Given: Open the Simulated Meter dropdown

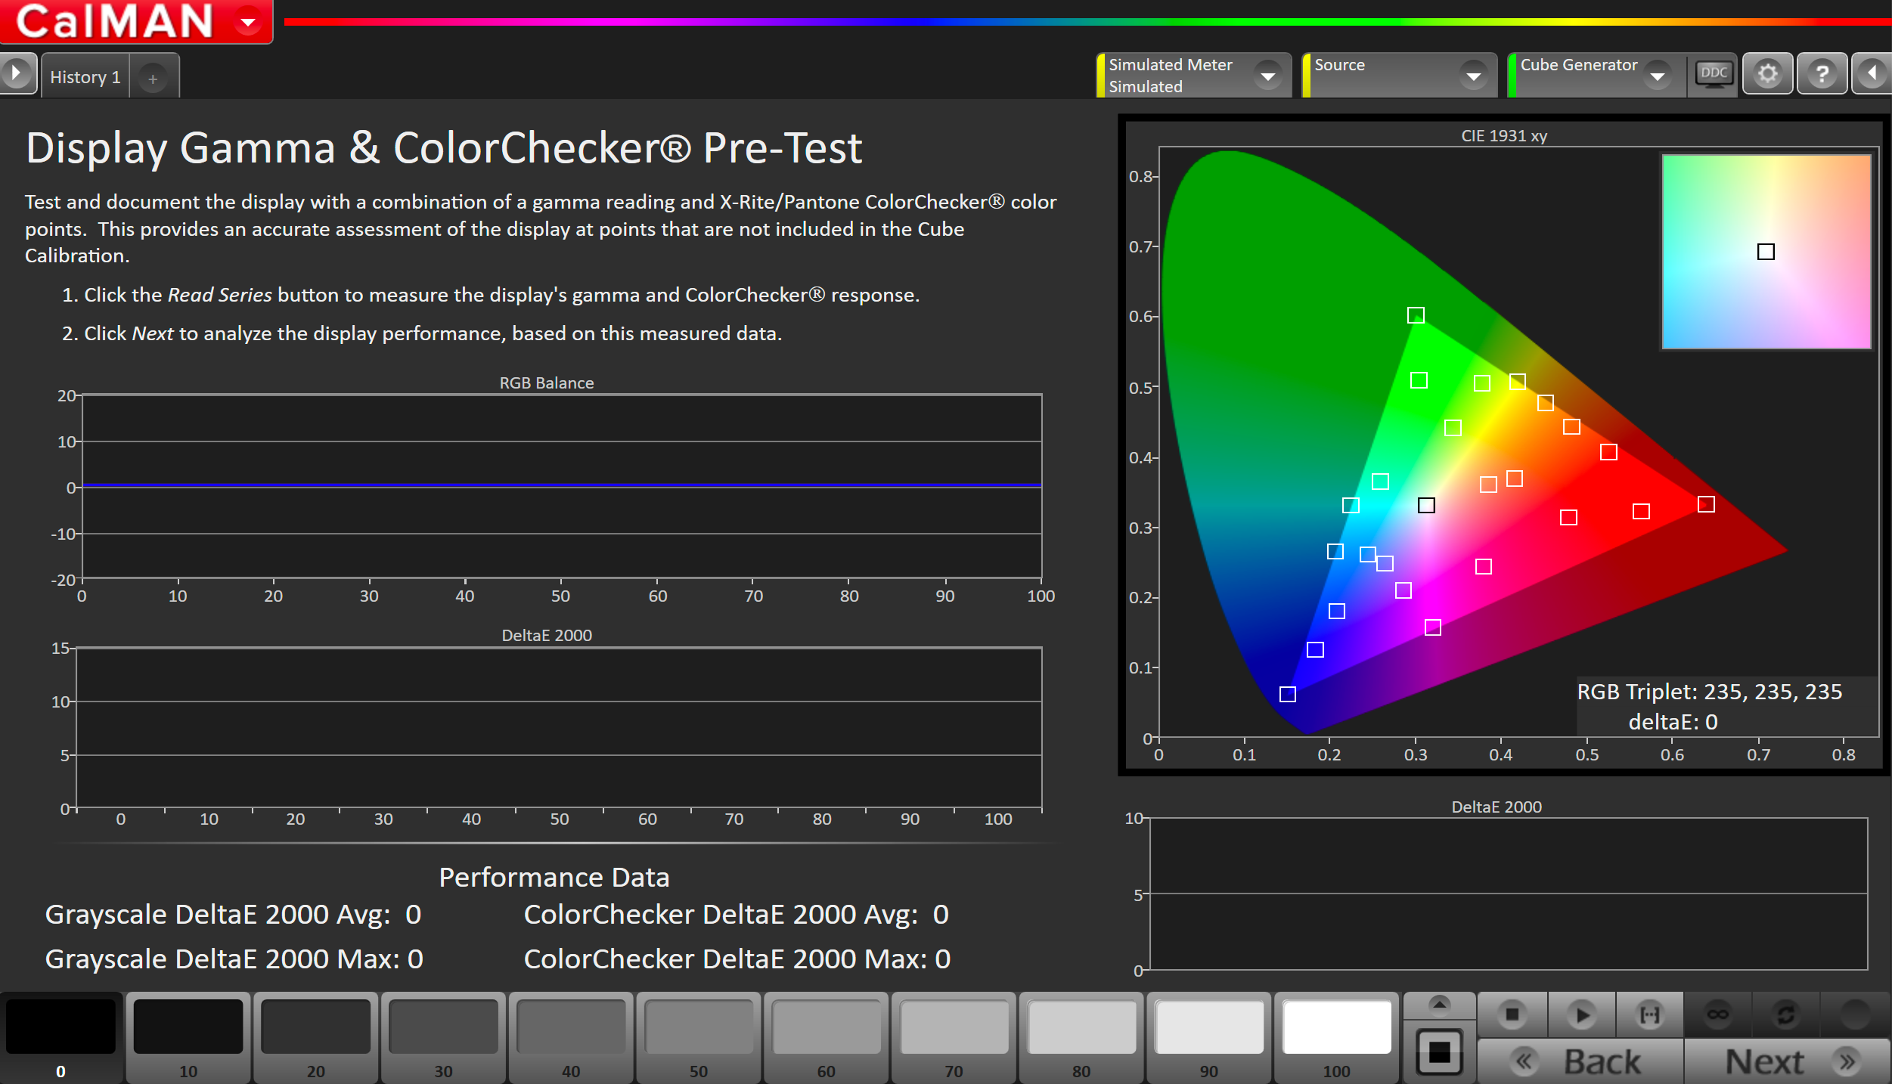Looking at the screenshot, I should click(x=1267, y=76).
